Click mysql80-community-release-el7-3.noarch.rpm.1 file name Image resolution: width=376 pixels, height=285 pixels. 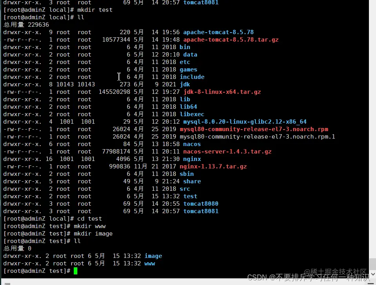point(257,137)
